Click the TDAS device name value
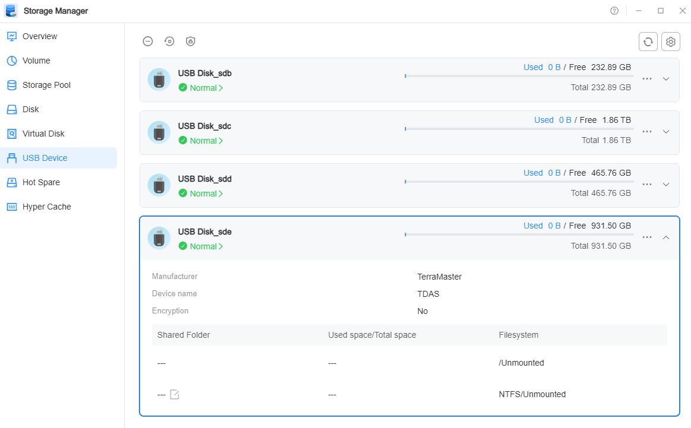691x428 pixels. pyautogui.click(x=429, y=294)
